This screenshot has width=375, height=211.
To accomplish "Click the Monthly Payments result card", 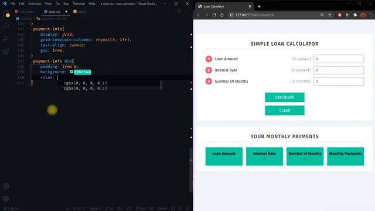I will click(x=345, y=156).
